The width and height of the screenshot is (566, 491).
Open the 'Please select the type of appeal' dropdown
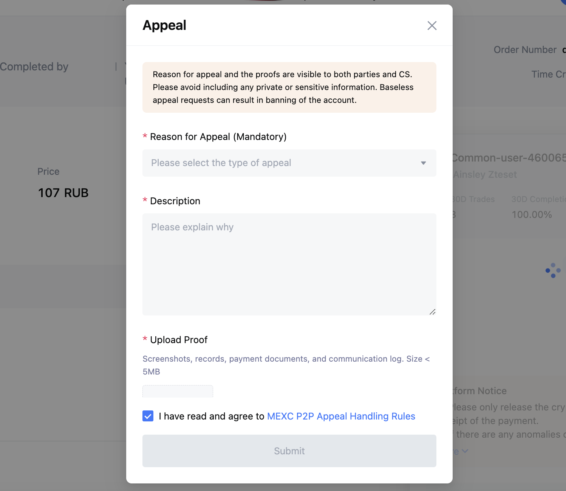289,163
